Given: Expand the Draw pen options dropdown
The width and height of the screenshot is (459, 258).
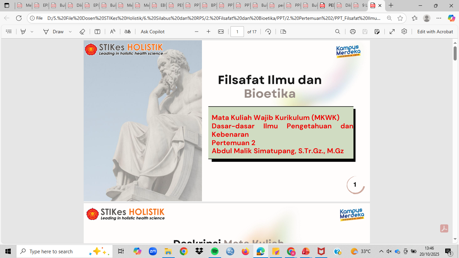Looking at the screenshot, I should [x=70, y=32].
